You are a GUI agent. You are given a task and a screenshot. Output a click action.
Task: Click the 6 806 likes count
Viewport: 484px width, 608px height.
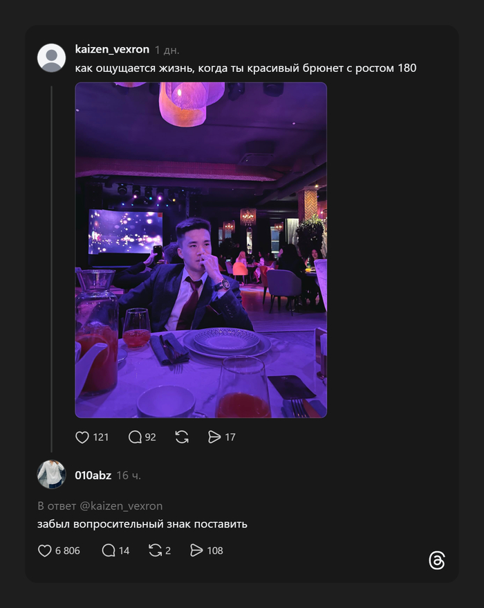pyautogui.click(x=68, y=551)
